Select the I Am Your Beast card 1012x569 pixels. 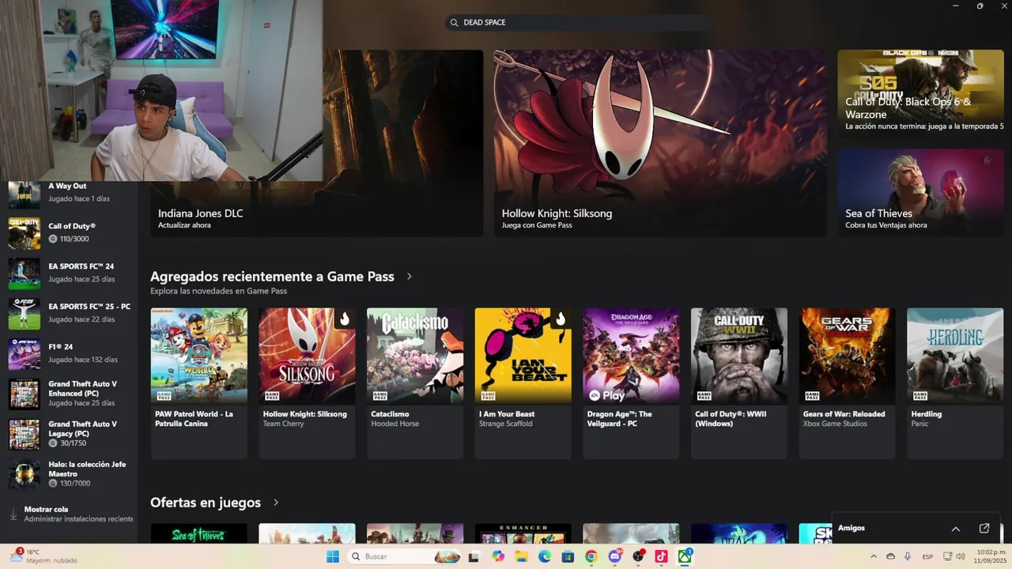tap(523, 383)
